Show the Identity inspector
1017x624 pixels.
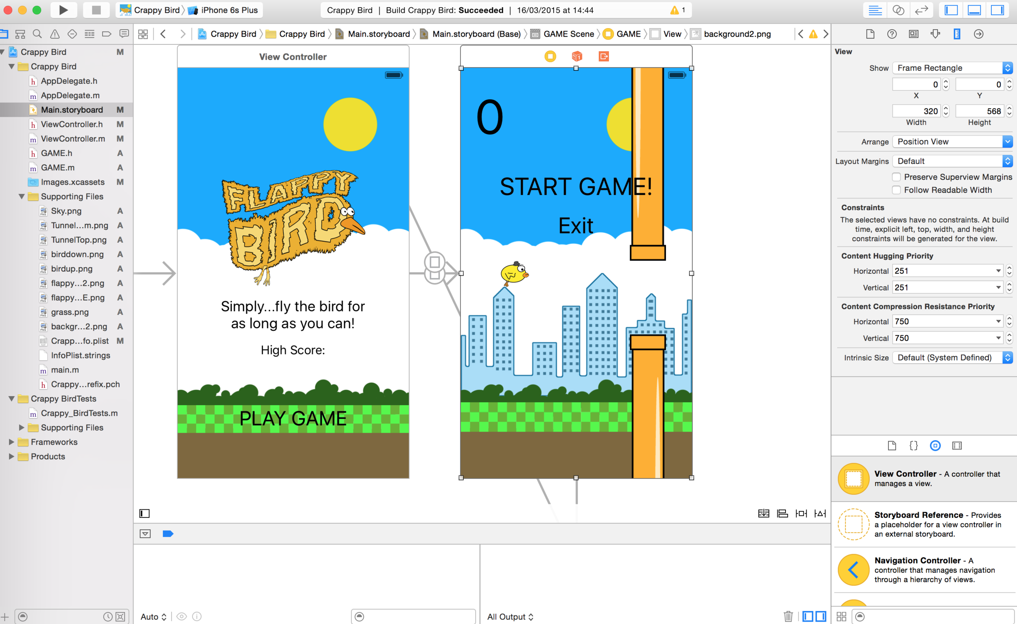tap(913, 34)
